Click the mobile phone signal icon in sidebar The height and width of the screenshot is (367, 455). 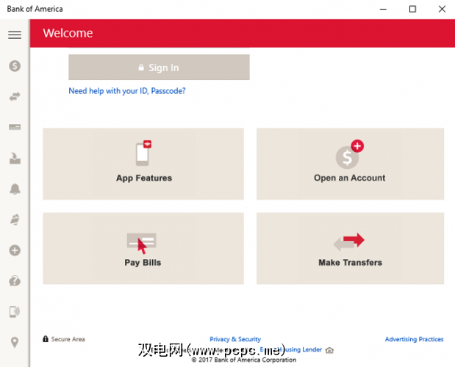(15, 312)
